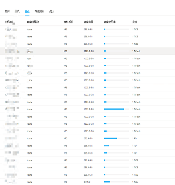
Task: Click the TiKV row's disk usage bar
Action: coord(116,182)
